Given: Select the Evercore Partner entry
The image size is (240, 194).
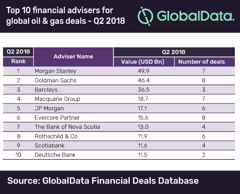Looking at the screenshot, I should click(x=57, y=118).
